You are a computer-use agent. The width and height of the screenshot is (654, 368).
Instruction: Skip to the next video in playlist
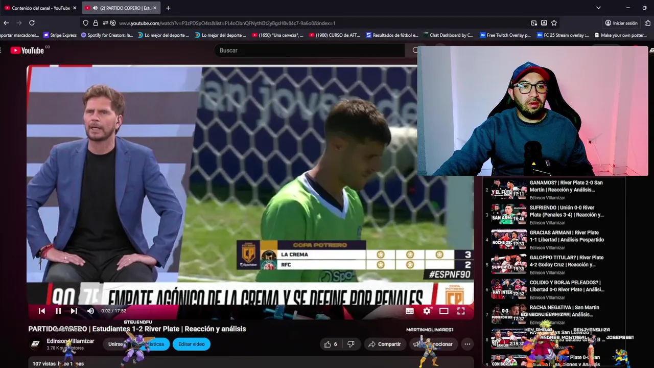point(74,311)
